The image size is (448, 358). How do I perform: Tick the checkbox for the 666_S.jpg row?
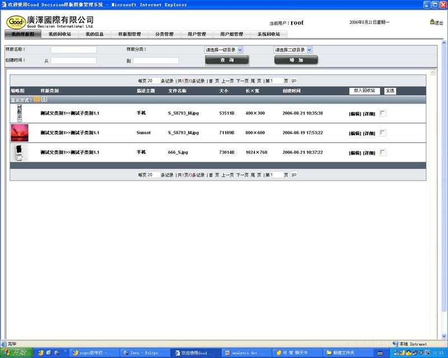pyautogui.click(x=382, y=152)
